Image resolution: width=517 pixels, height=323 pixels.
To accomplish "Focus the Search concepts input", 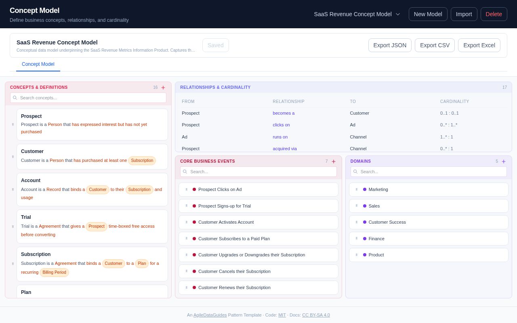I will [x=88, y=98].
